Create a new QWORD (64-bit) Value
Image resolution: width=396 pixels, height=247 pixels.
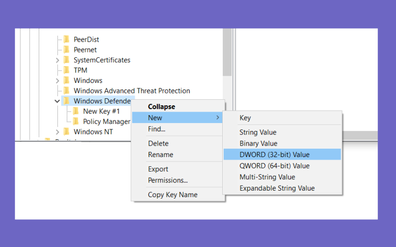pos(282,165)
